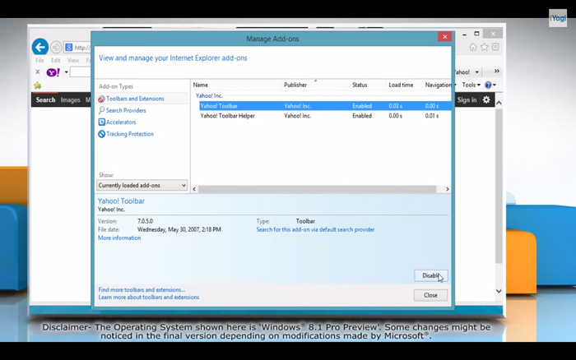The image size is (576, 360).
Task: Click the blue help question mark icon
Action: coord(489,85)
